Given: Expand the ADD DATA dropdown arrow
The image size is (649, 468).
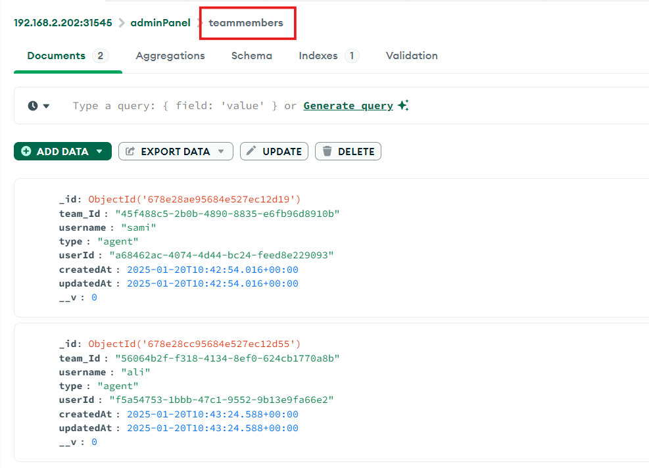Looking at the screenshot, I should (99, 151).
